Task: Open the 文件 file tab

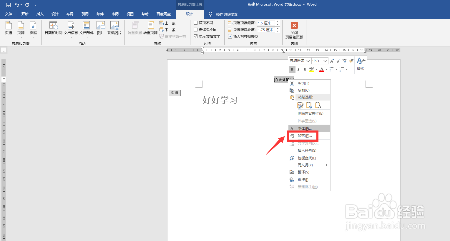Action: coord(9,14)
